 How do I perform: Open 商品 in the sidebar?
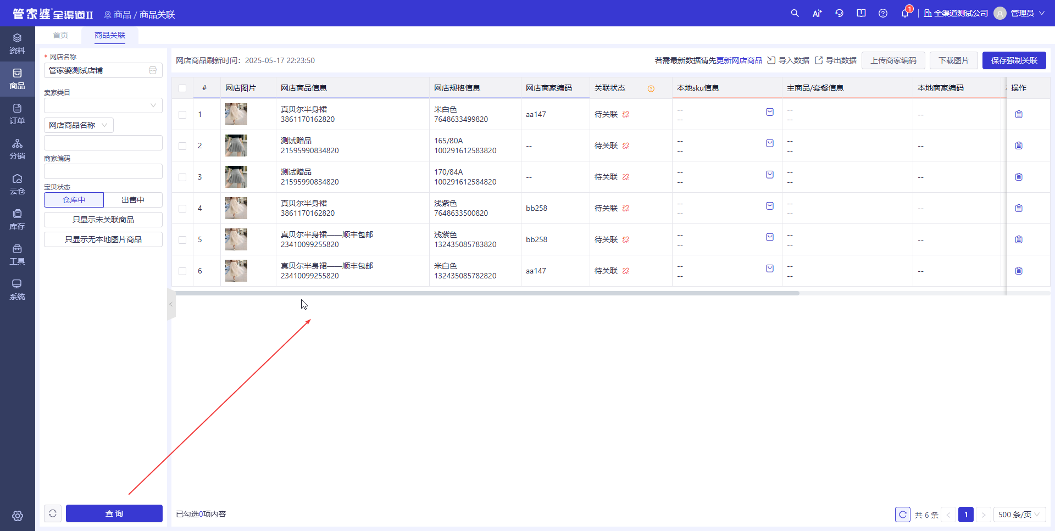pos(17,79)
